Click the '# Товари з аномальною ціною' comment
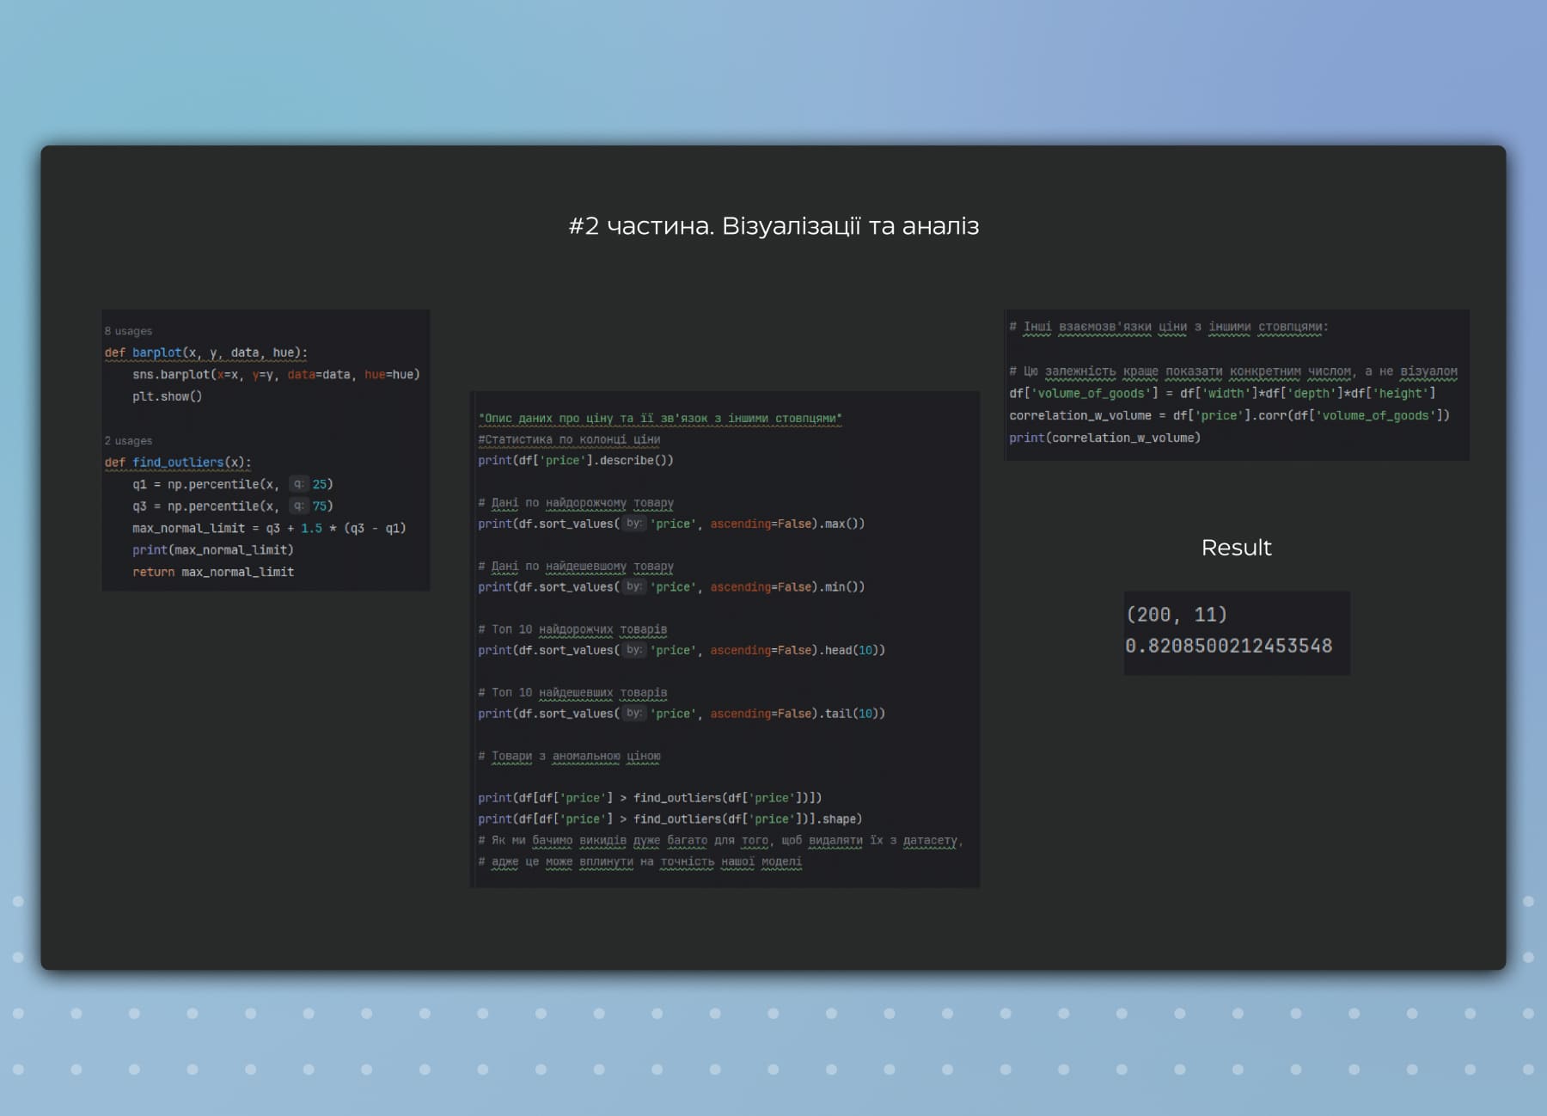1547x1116 pixels. click(569, 757)
